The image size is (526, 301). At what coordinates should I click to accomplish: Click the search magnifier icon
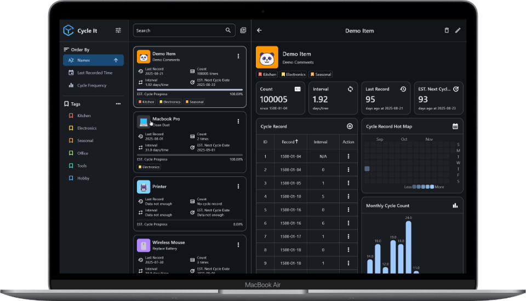[228, 31]
